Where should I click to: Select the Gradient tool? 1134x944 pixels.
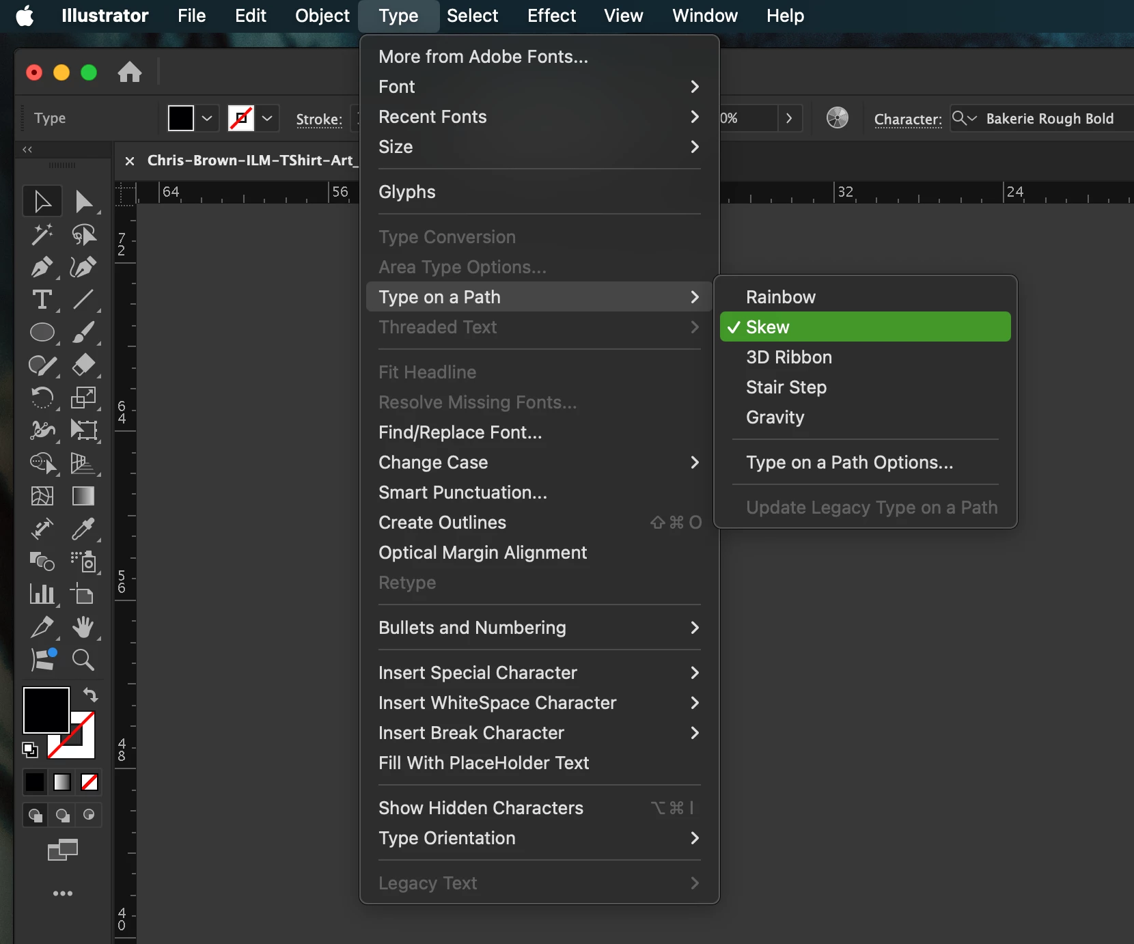pyautogui.click(x=83, y=496)
